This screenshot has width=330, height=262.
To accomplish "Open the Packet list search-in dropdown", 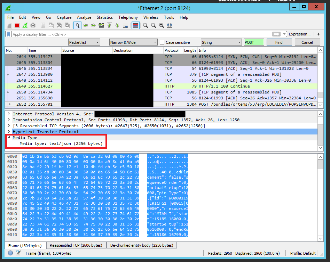I will click(x=84, y=42).
